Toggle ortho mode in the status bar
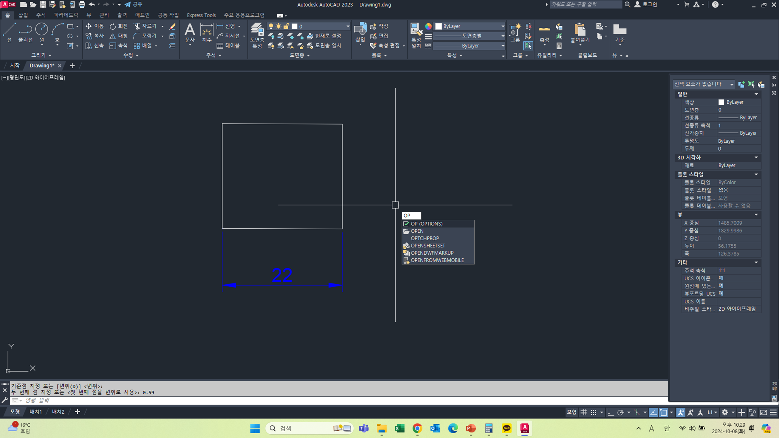The image size is (779, 438). [x=610, y=412]
